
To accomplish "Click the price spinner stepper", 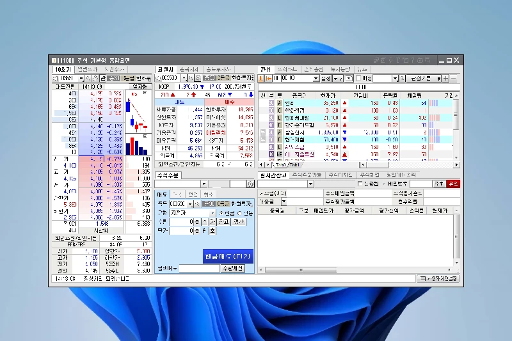I will point(197,231).
